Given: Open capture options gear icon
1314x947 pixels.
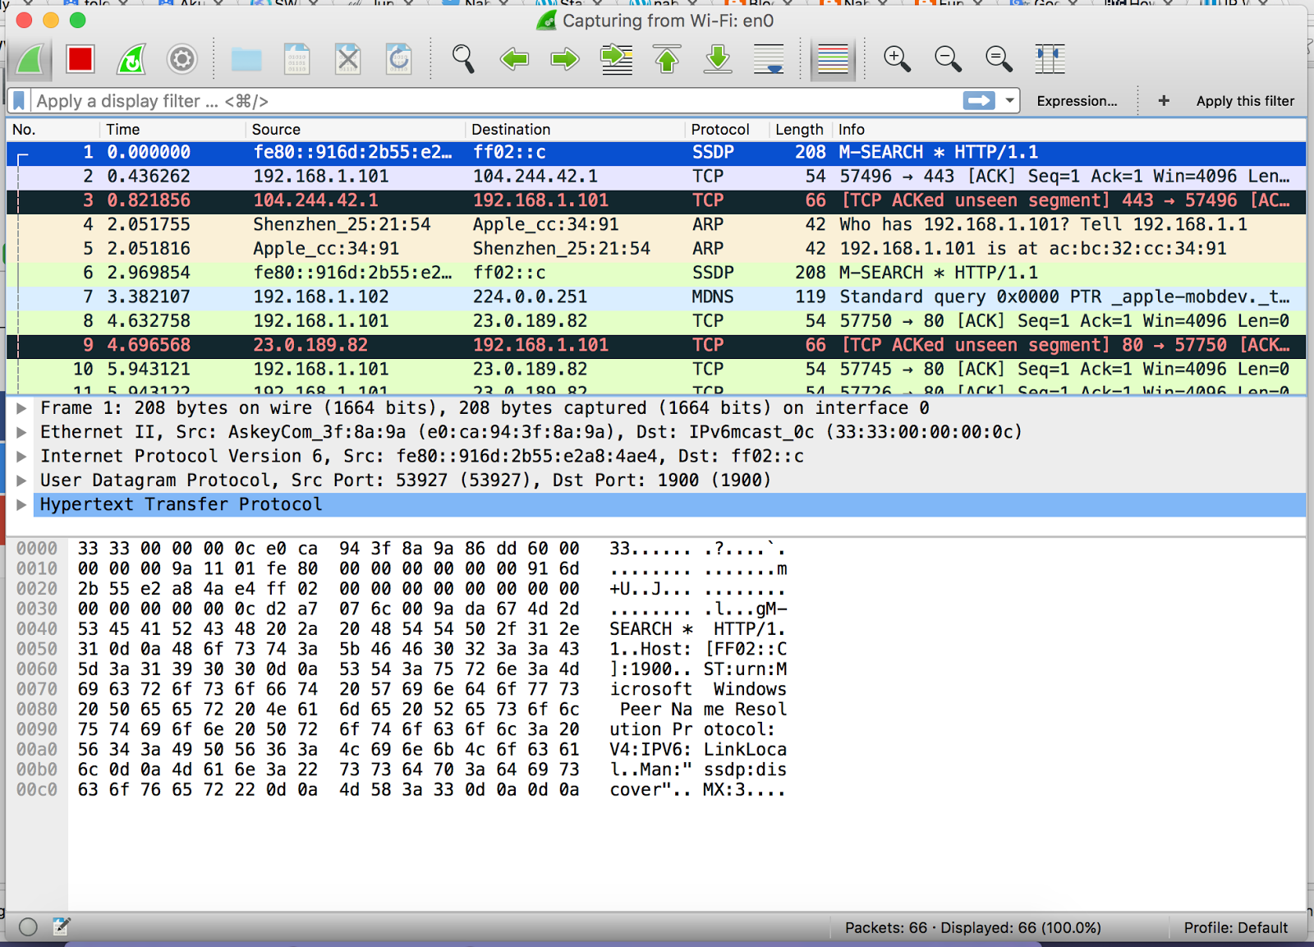Looking at the screenshot, I should (182, 59).
